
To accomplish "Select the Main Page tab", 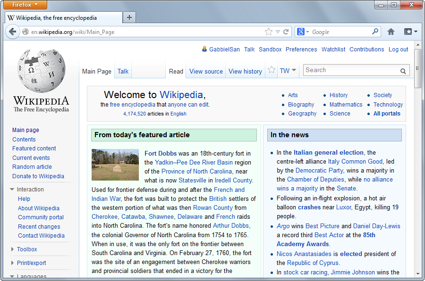I will tap(97, 72).
